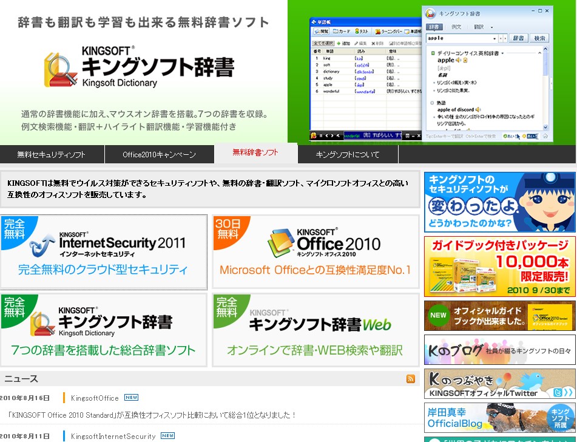Click the 辞書 tab in dictionary app screenshot
This screenshot has width=577, height=442.
point(434,27)
